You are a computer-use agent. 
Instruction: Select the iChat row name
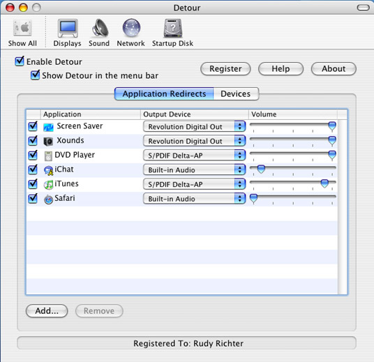[64, 169]
